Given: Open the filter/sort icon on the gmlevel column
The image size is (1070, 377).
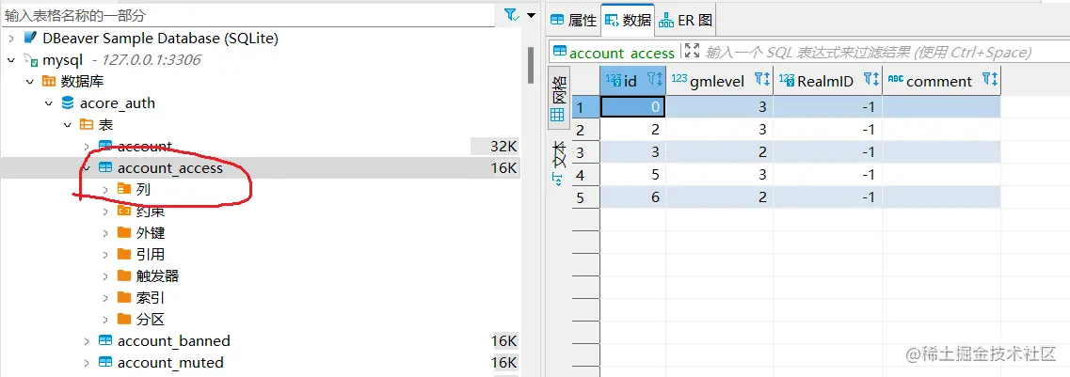Looking at the screenshot, I should pos(761,80).
